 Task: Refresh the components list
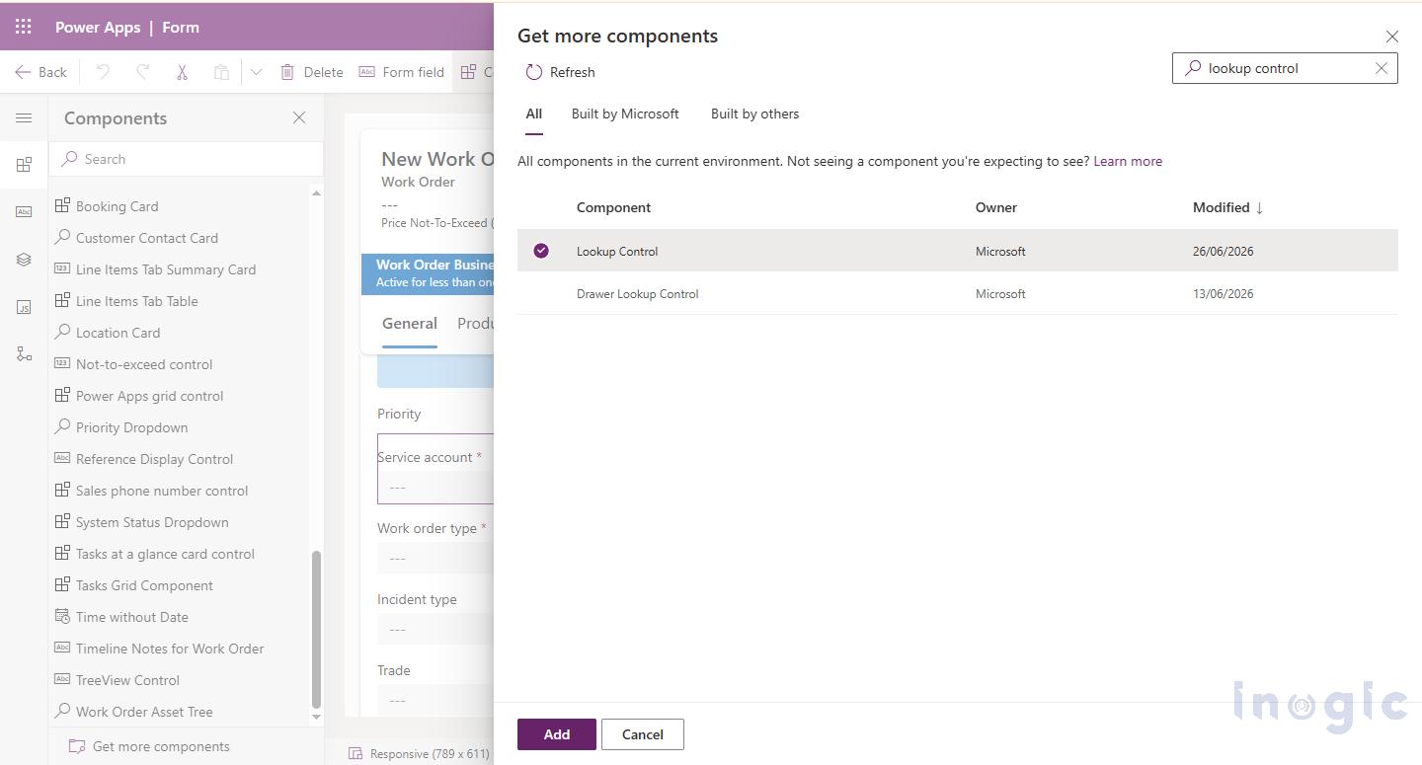pos(560,72)
